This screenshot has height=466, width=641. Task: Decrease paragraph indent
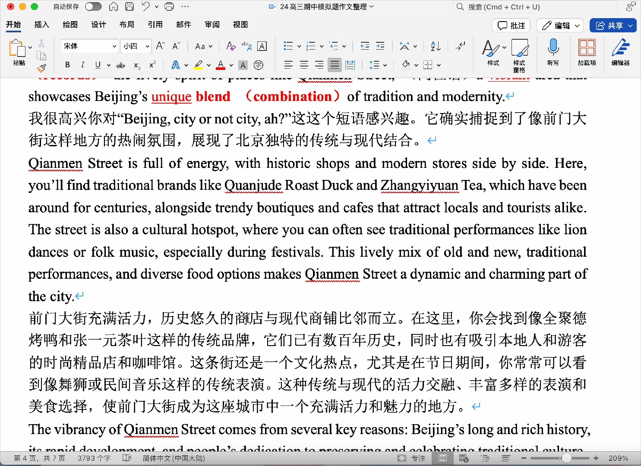(365, 46)
